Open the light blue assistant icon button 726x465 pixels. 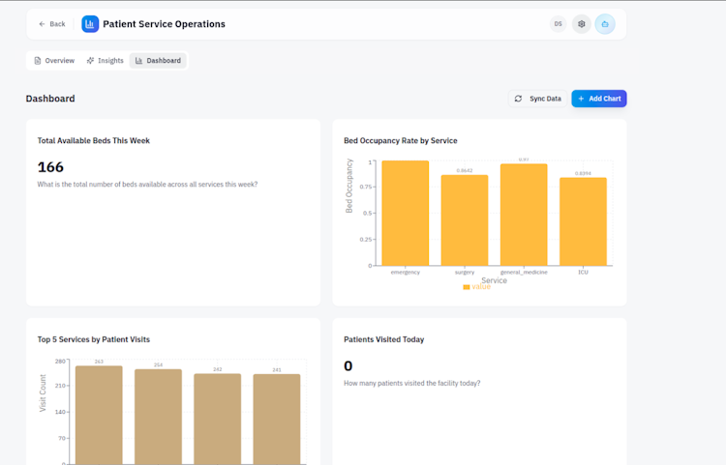605,24
